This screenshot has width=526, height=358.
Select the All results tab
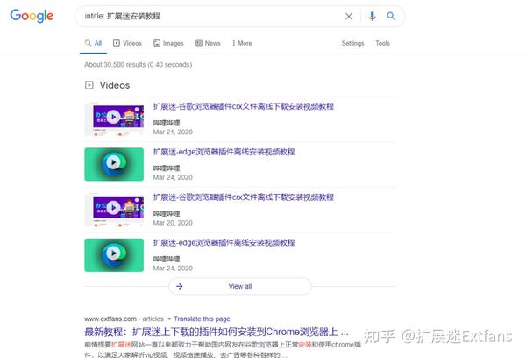93,43
